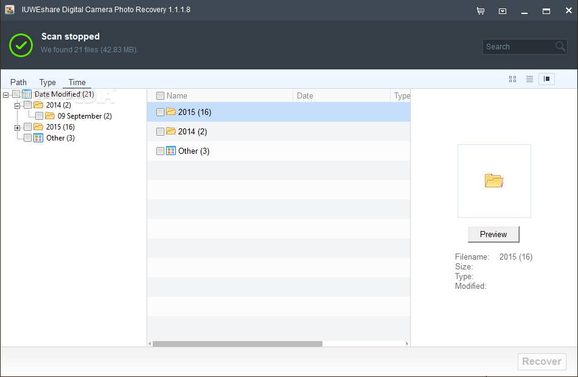Select the Other (3) label in tree
578x377 pixels.
pos(60,138)
